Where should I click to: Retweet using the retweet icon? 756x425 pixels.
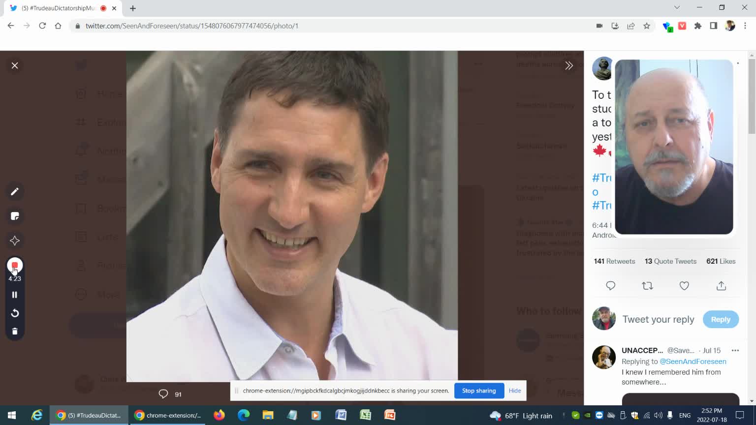pyautogui.click(x=648, y=286)
